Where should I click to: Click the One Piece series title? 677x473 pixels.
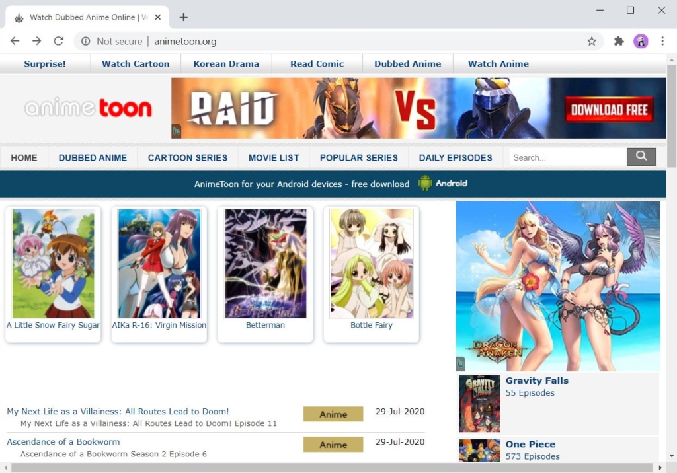(x=530, y=444)
